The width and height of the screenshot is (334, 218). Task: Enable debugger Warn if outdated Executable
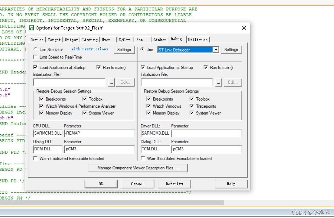143,158
